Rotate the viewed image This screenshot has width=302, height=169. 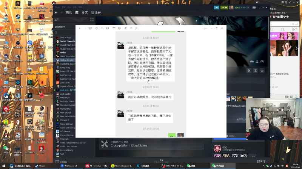click(114, 28)
